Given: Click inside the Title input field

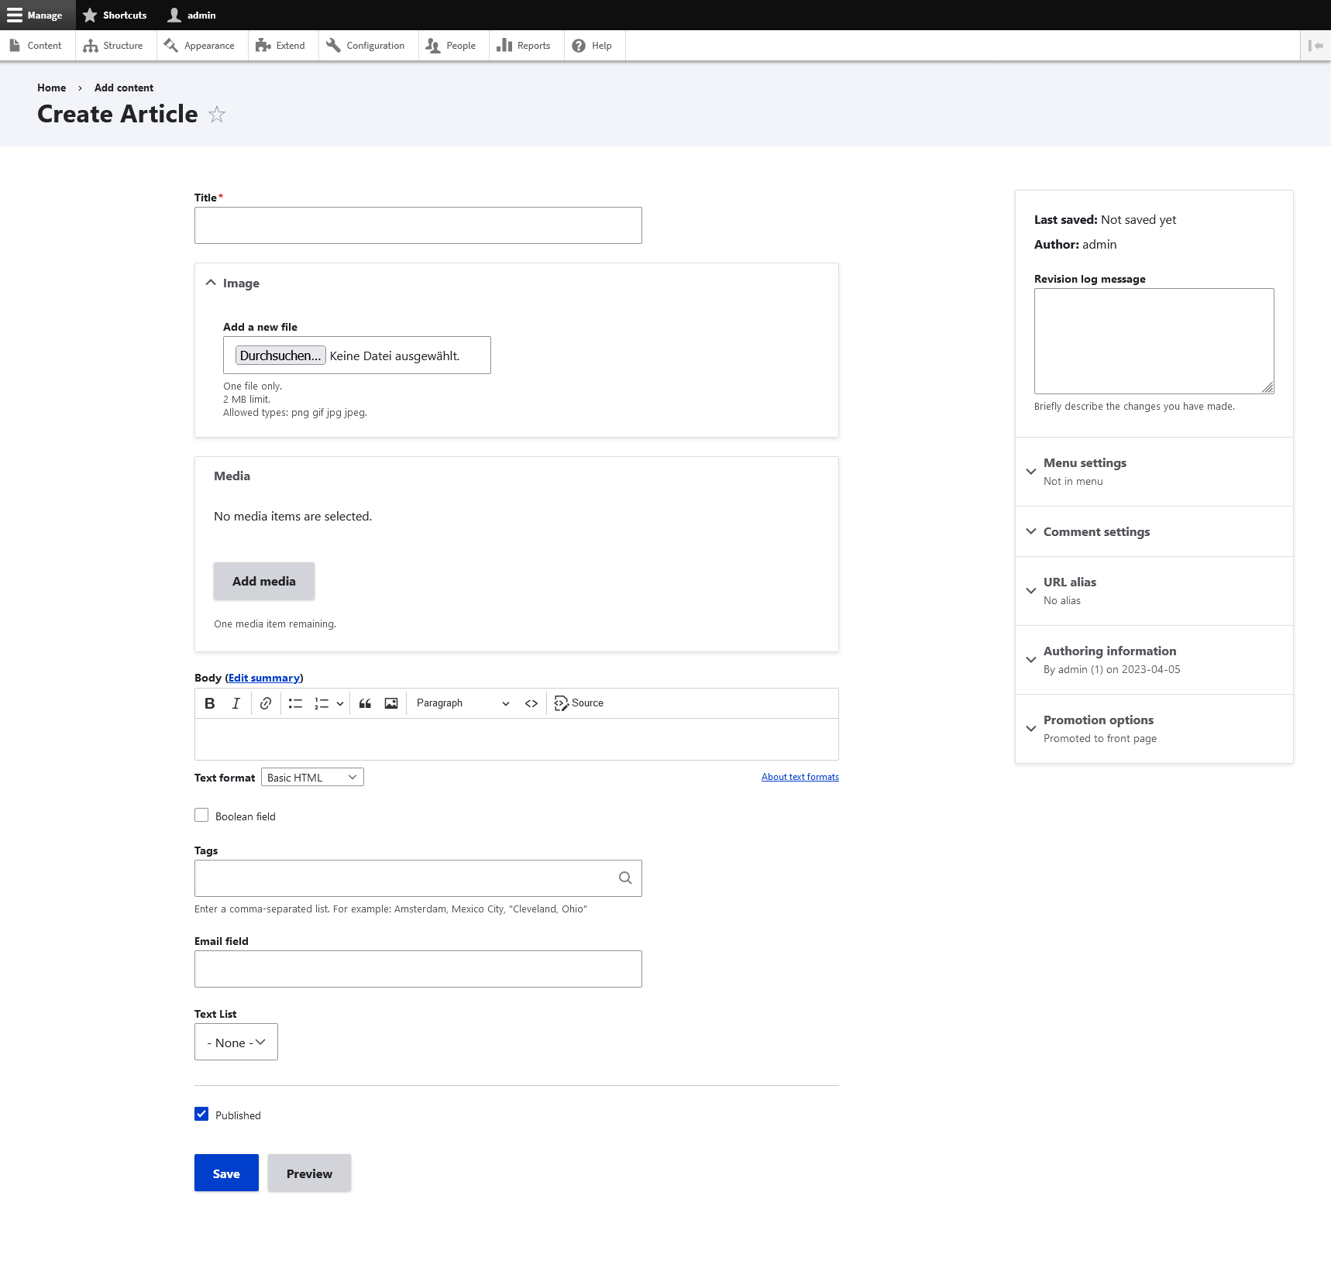Looking at the screenshot, I should point(418,225).
